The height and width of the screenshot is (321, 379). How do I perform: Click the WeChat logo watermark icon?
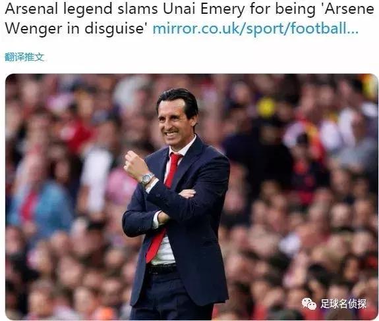(308, 304)
